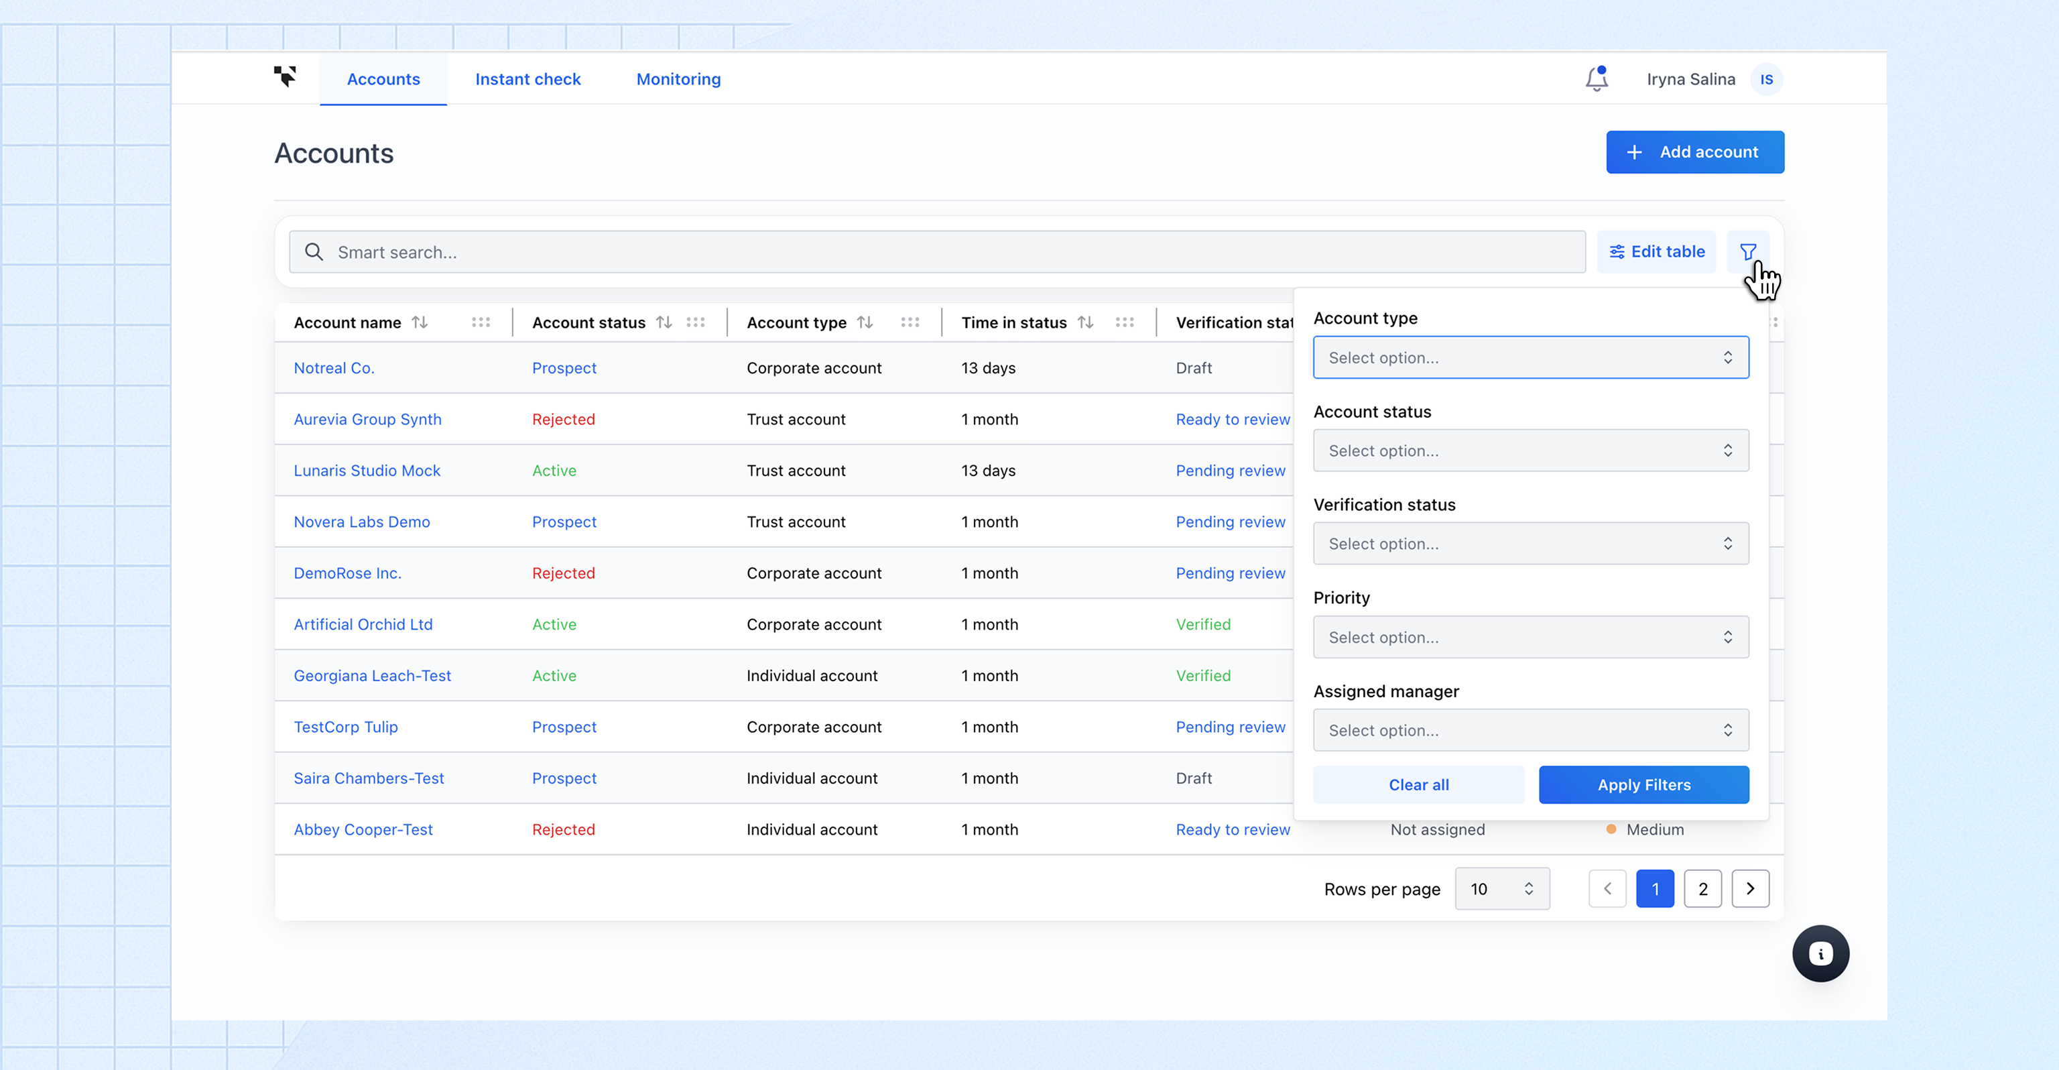Sort by Time in status arrows
2059x1070 pixels.
[x=1084, y=322]
